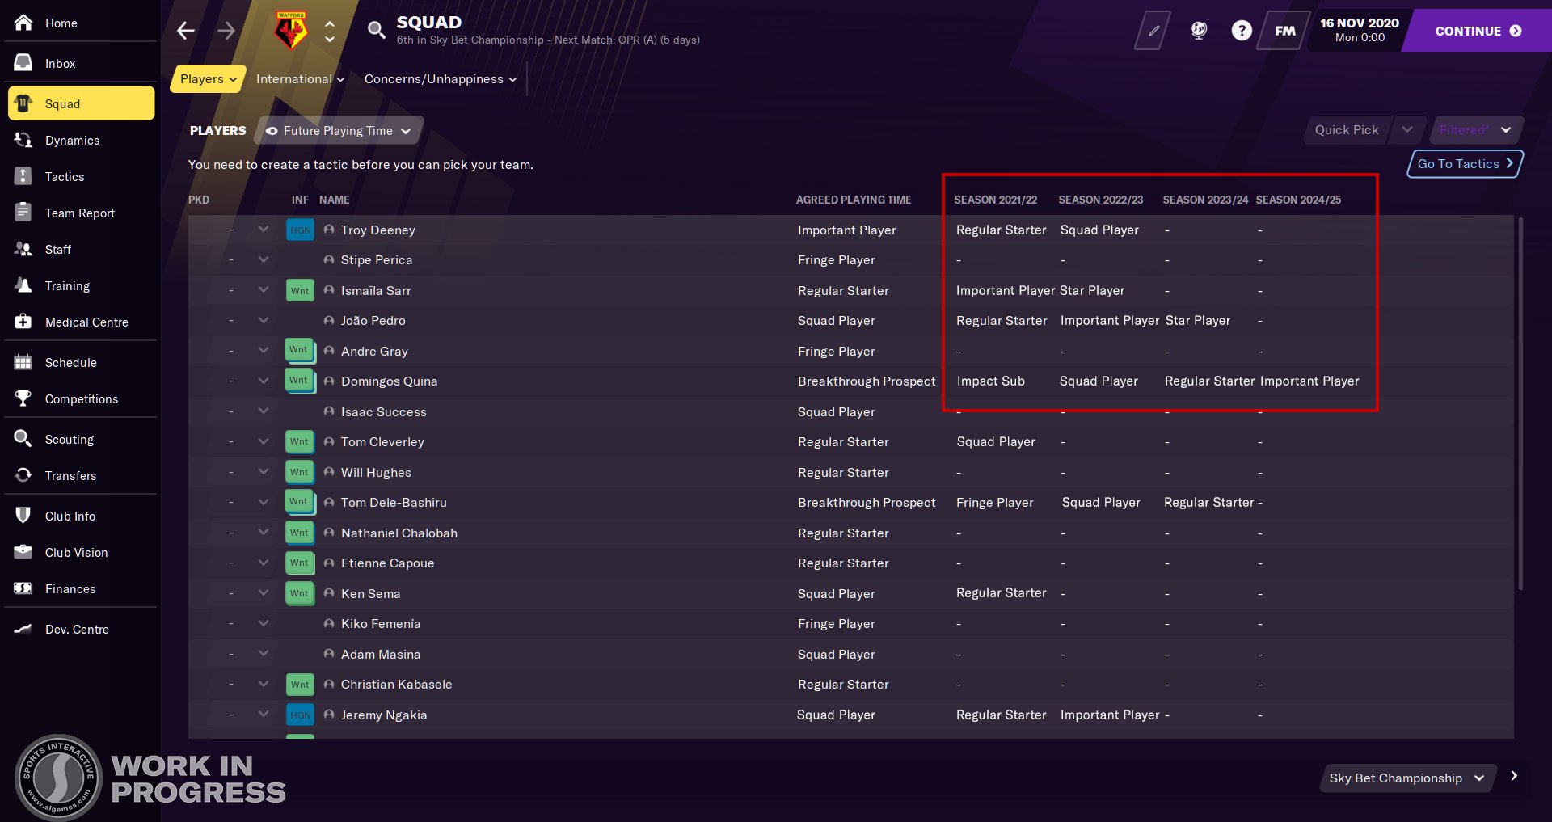
Task: Click the Wnt badge for Will Hughes
Action: [x=300, y=472]
